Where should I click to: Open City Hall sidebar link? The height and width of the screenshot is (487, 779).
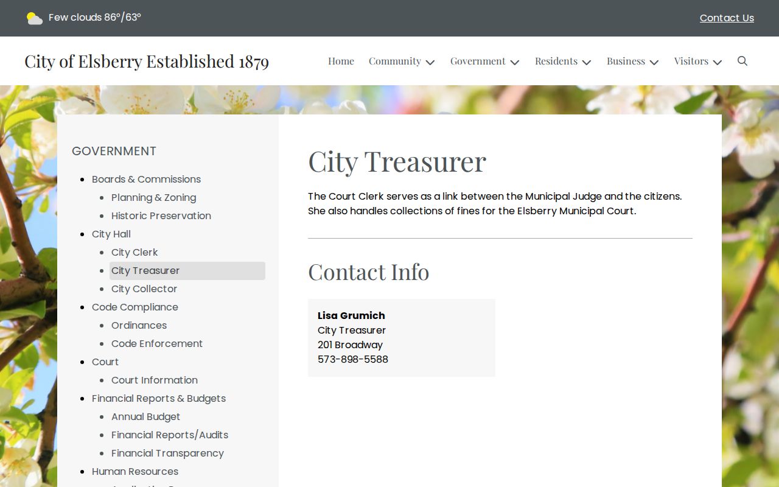111,234
